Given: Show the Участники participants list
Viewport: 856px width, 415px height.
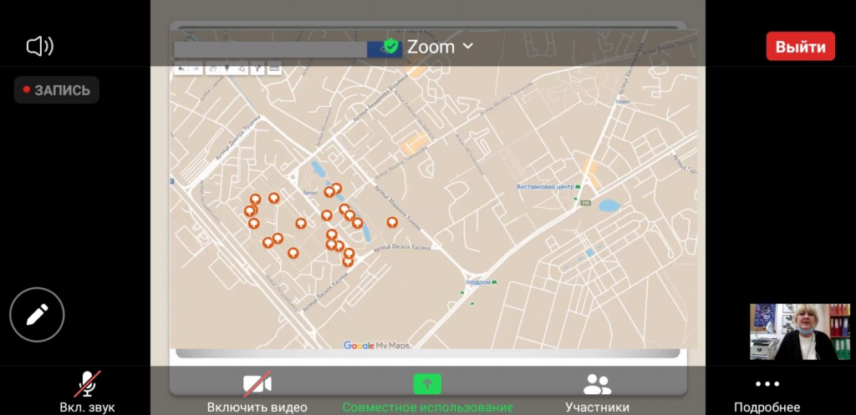Looking at the screenshot, I should 597,391.
